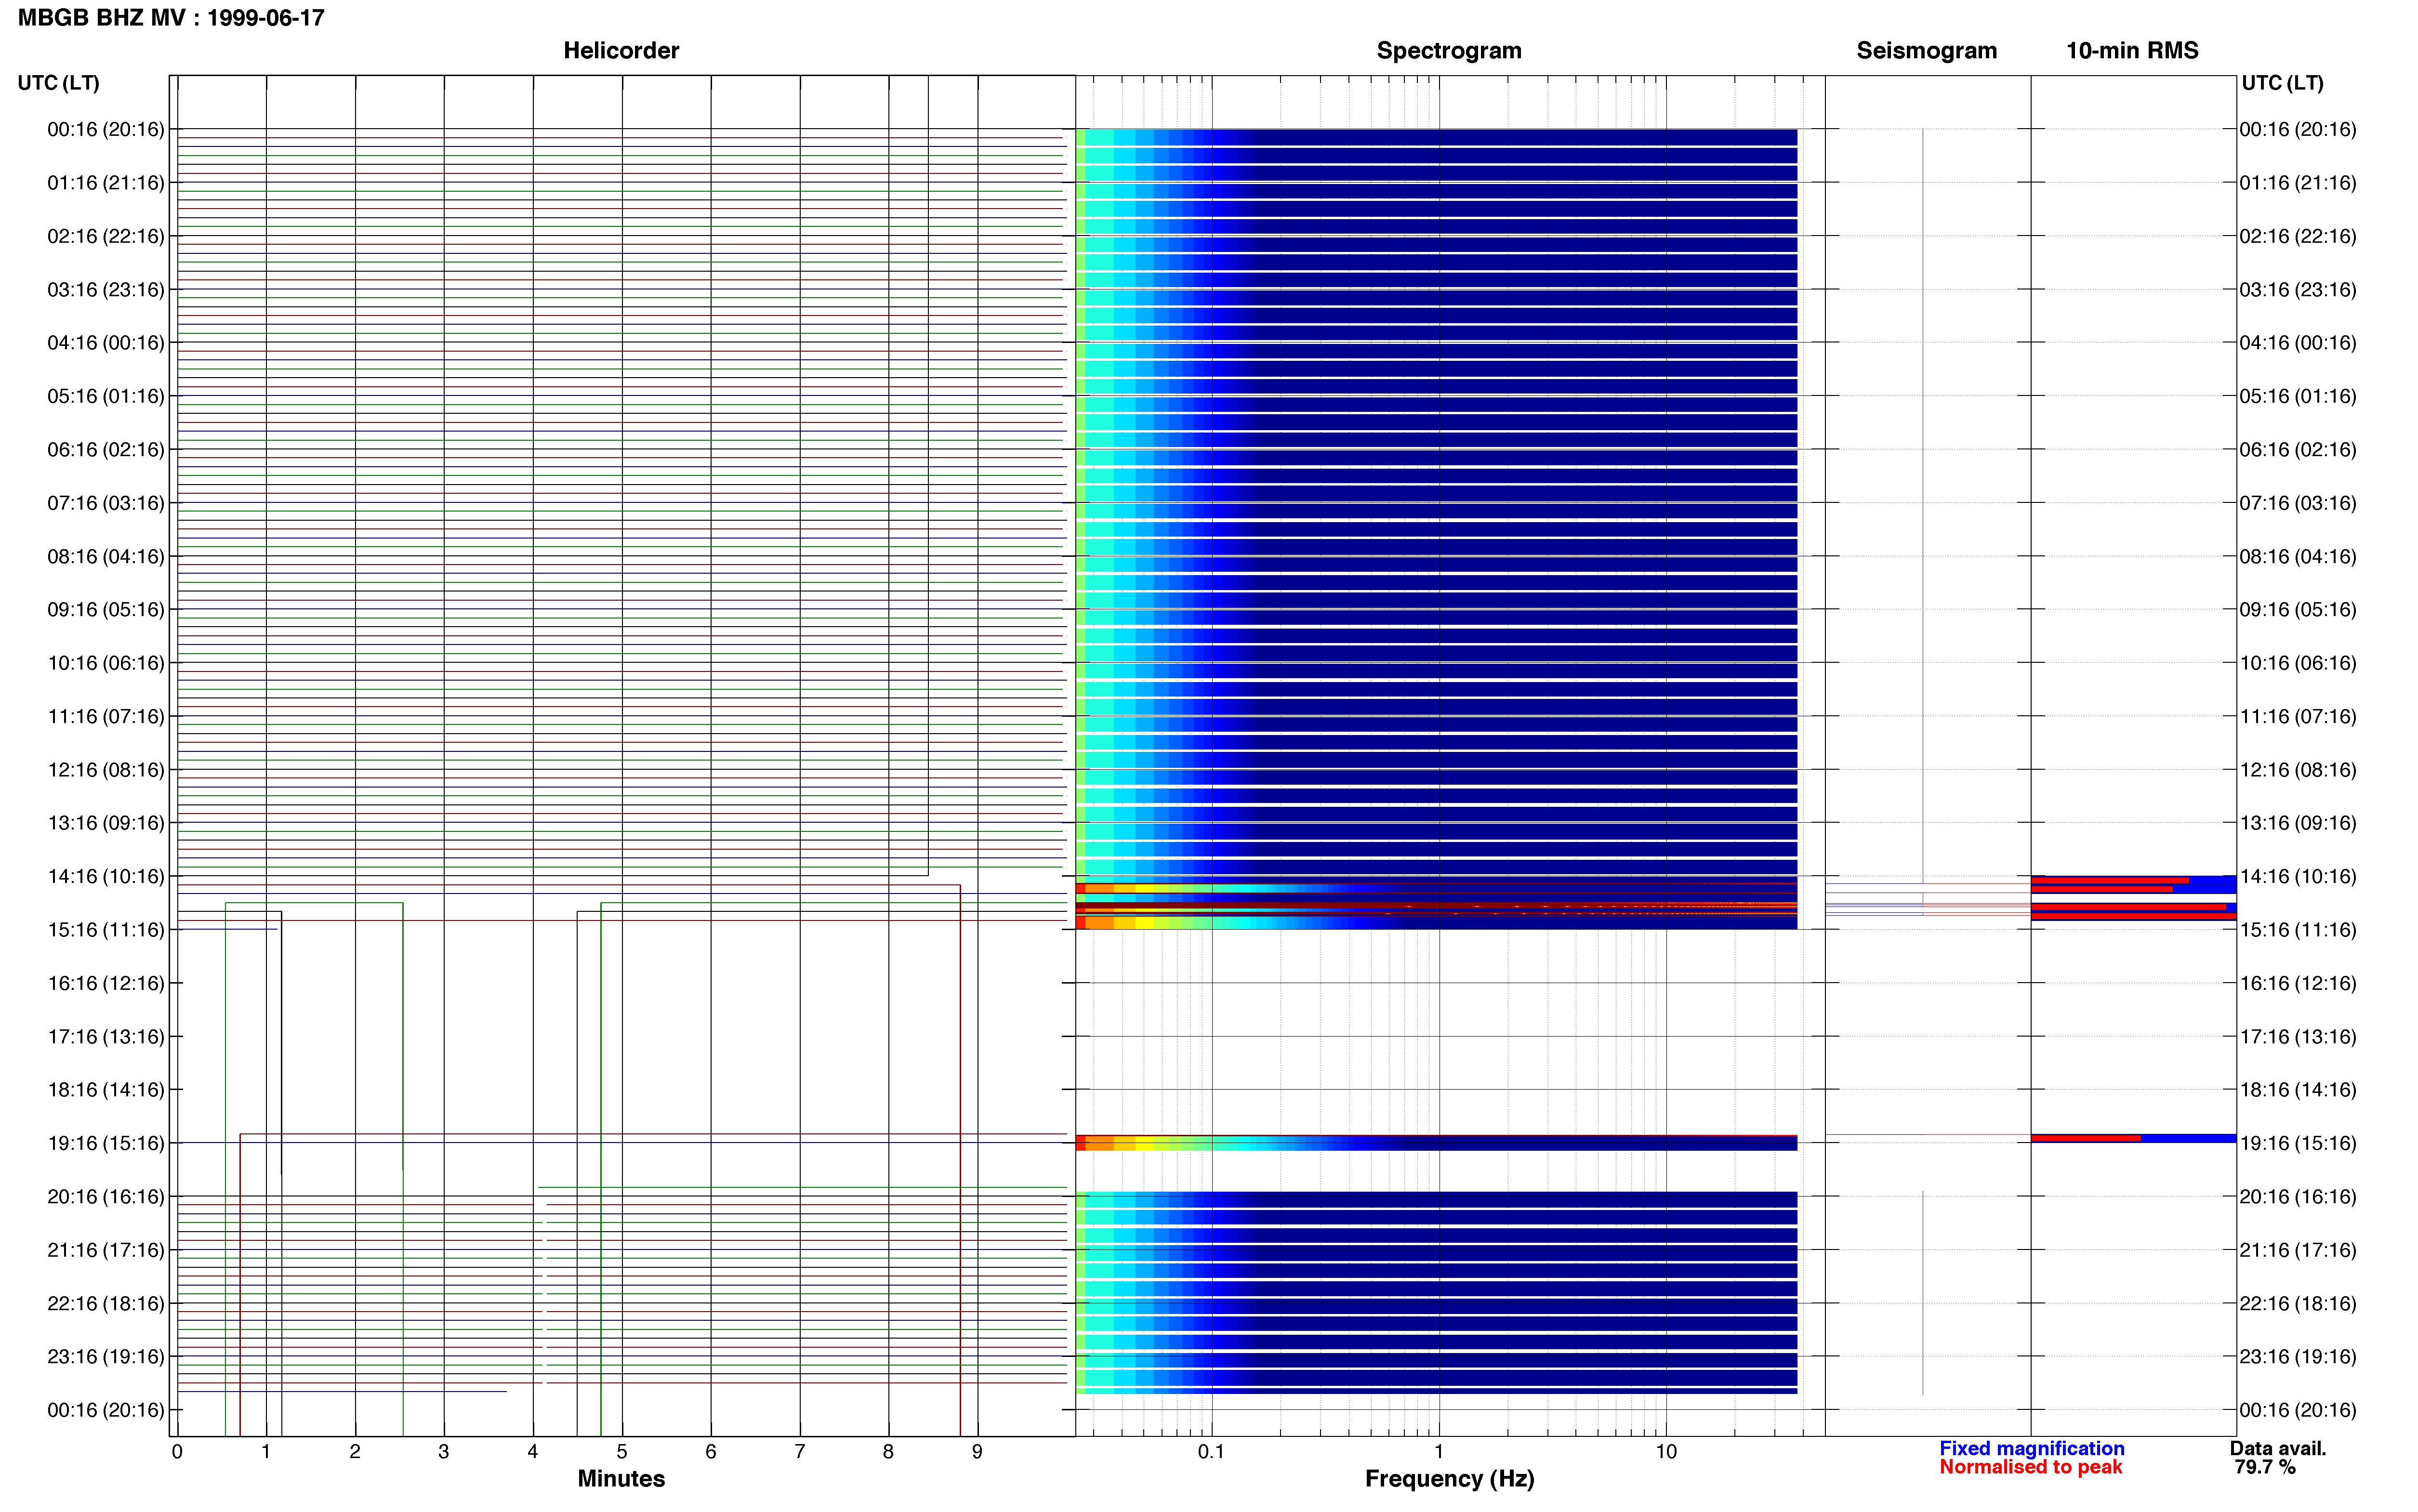
Task: Click the plot title "MBGB BHZ MV : 1999-06-17"
Action: [x=171, y=18]
